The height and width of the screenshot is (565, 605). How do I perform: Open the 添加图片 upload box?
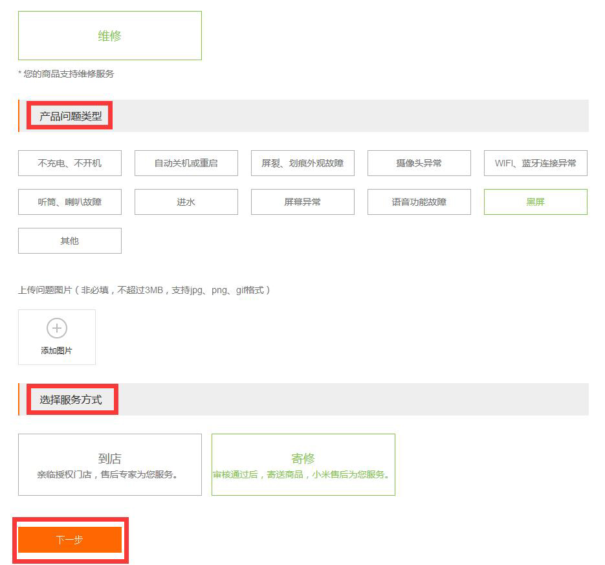[57, 337]
